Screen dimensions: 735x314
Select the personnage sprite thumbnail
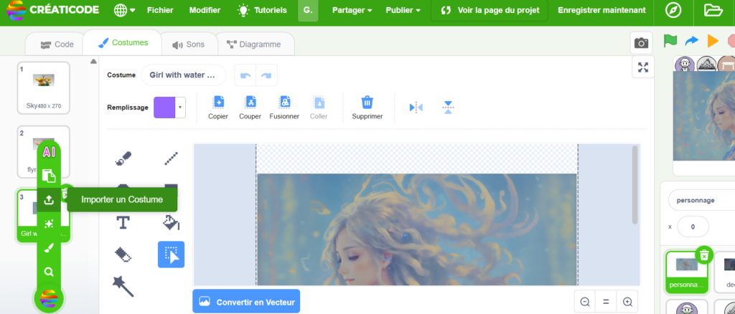pos(687,272)
